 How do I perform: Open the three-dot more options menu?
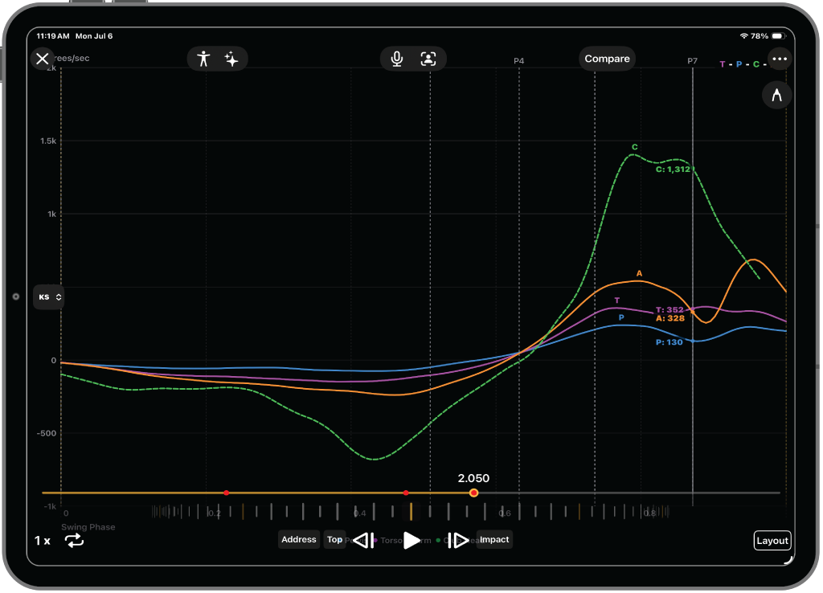pyautogui.click(x=780, y=59)
